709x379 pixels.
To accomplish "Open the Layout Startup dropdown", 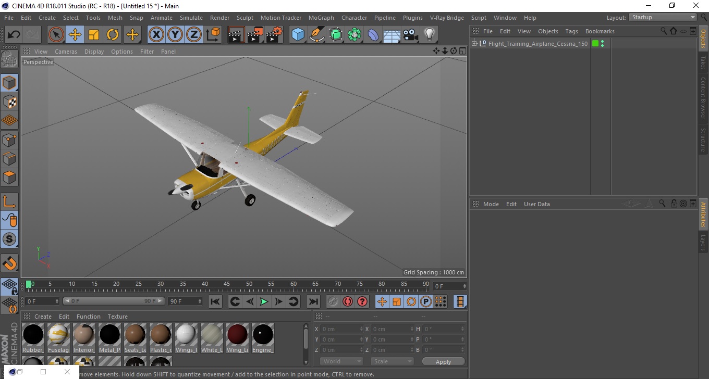I will click(663, 17).
